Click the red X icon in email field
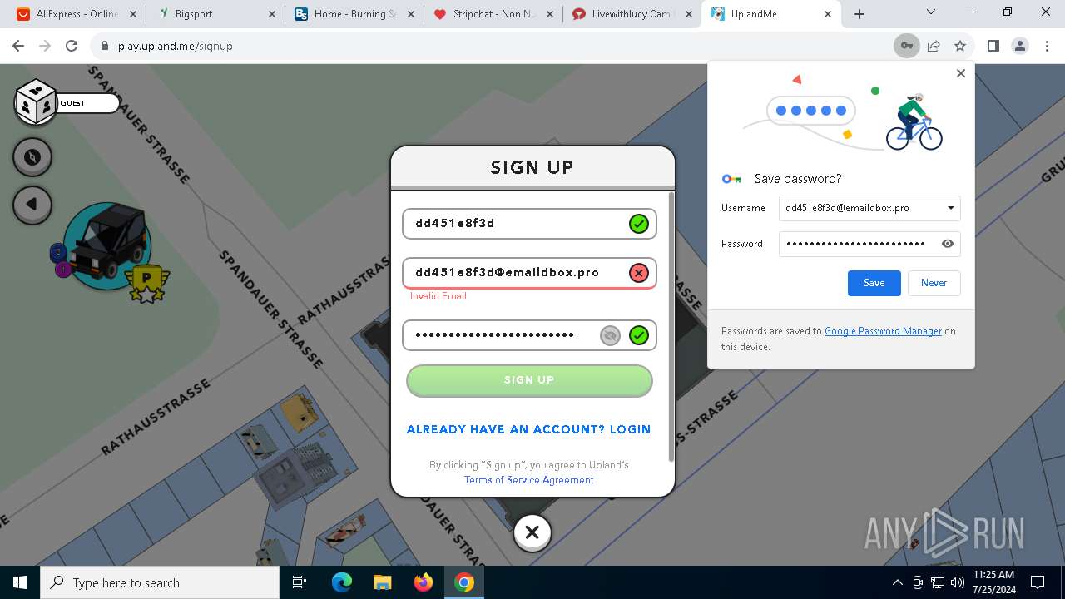1065x599 pixels. coord(638,273)
